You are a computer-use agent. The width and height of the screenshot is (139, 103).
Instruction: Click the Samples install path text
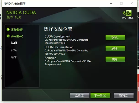click(68, 63)
